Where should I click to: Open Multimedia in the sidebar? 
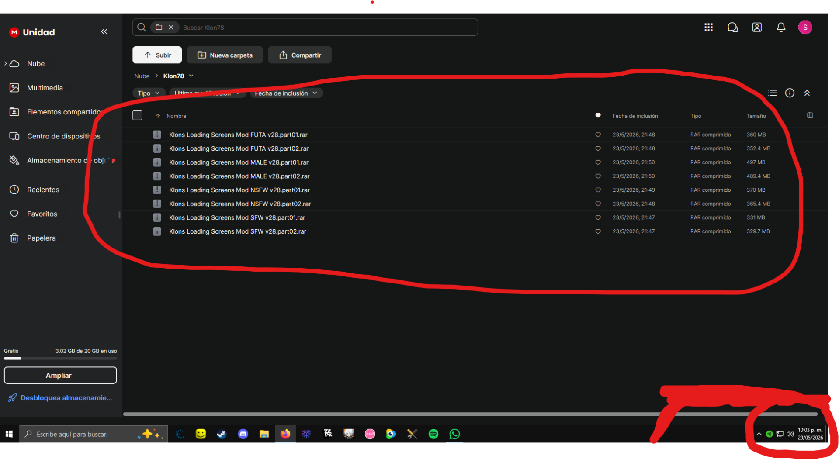click(45, 88)
